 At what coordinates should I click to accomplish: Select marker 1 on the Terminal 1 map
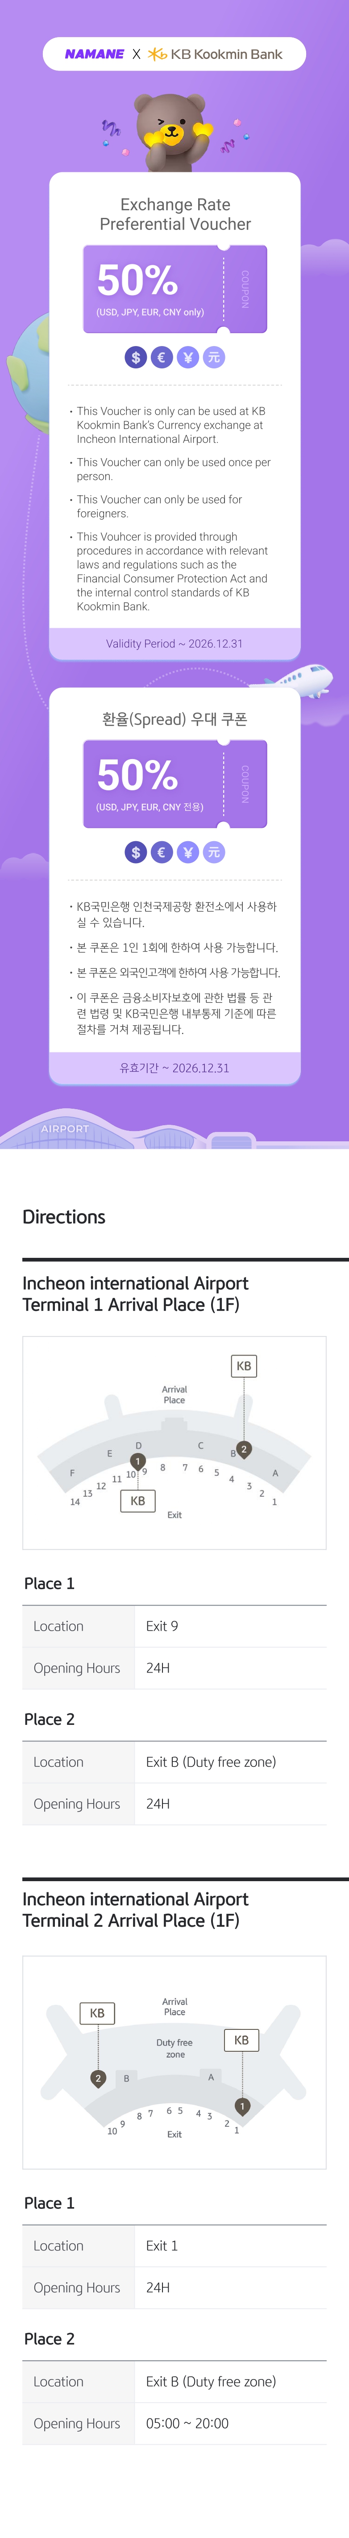[x=138, y=1461]
